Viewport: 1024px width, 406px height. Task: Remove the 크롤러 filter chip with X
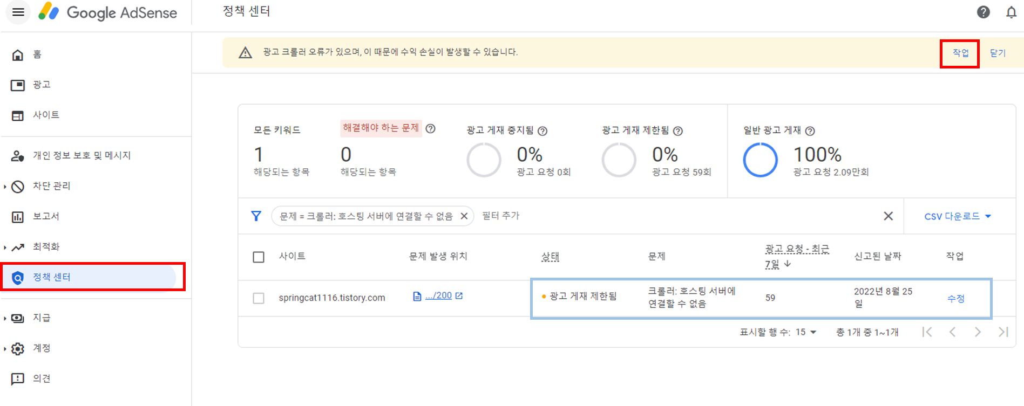(x=464, y=216)
